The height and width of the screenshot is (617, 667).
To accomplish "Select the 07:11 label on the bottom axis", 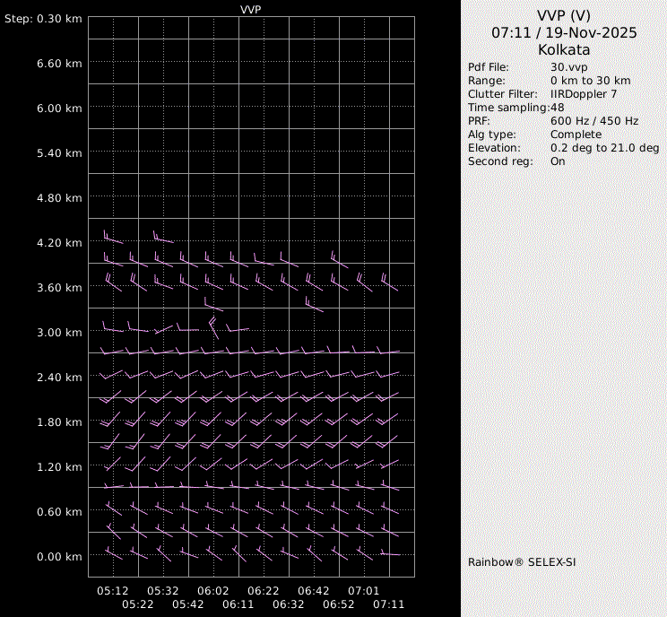I will 389,604.
